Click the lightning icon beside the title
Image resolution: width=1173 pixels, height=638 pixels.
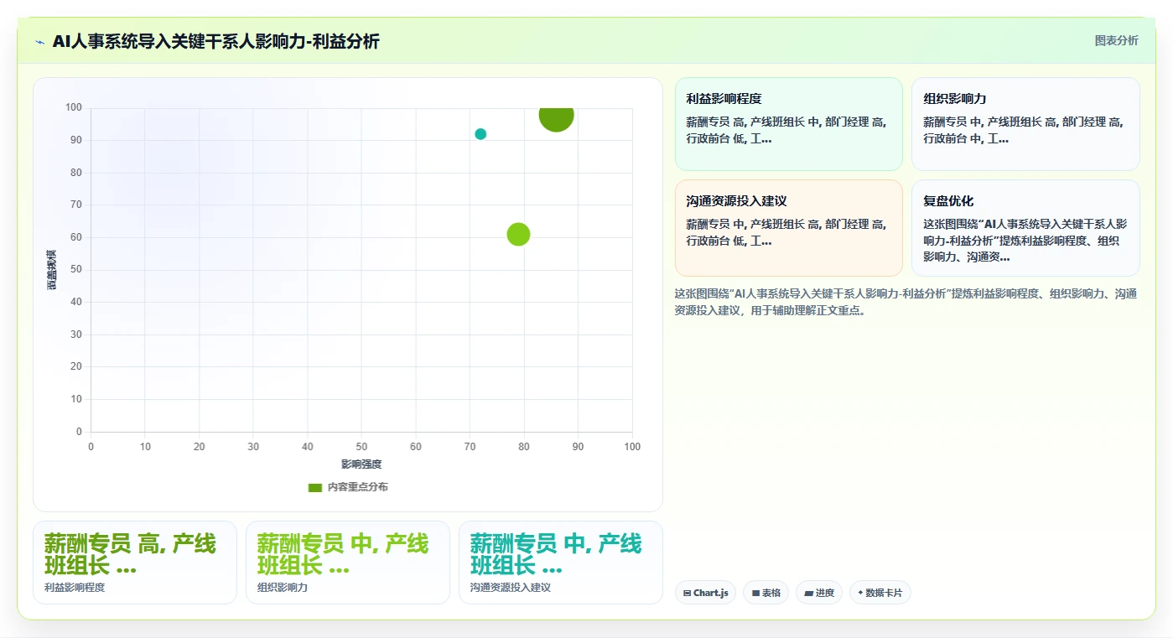pos(39,42)
